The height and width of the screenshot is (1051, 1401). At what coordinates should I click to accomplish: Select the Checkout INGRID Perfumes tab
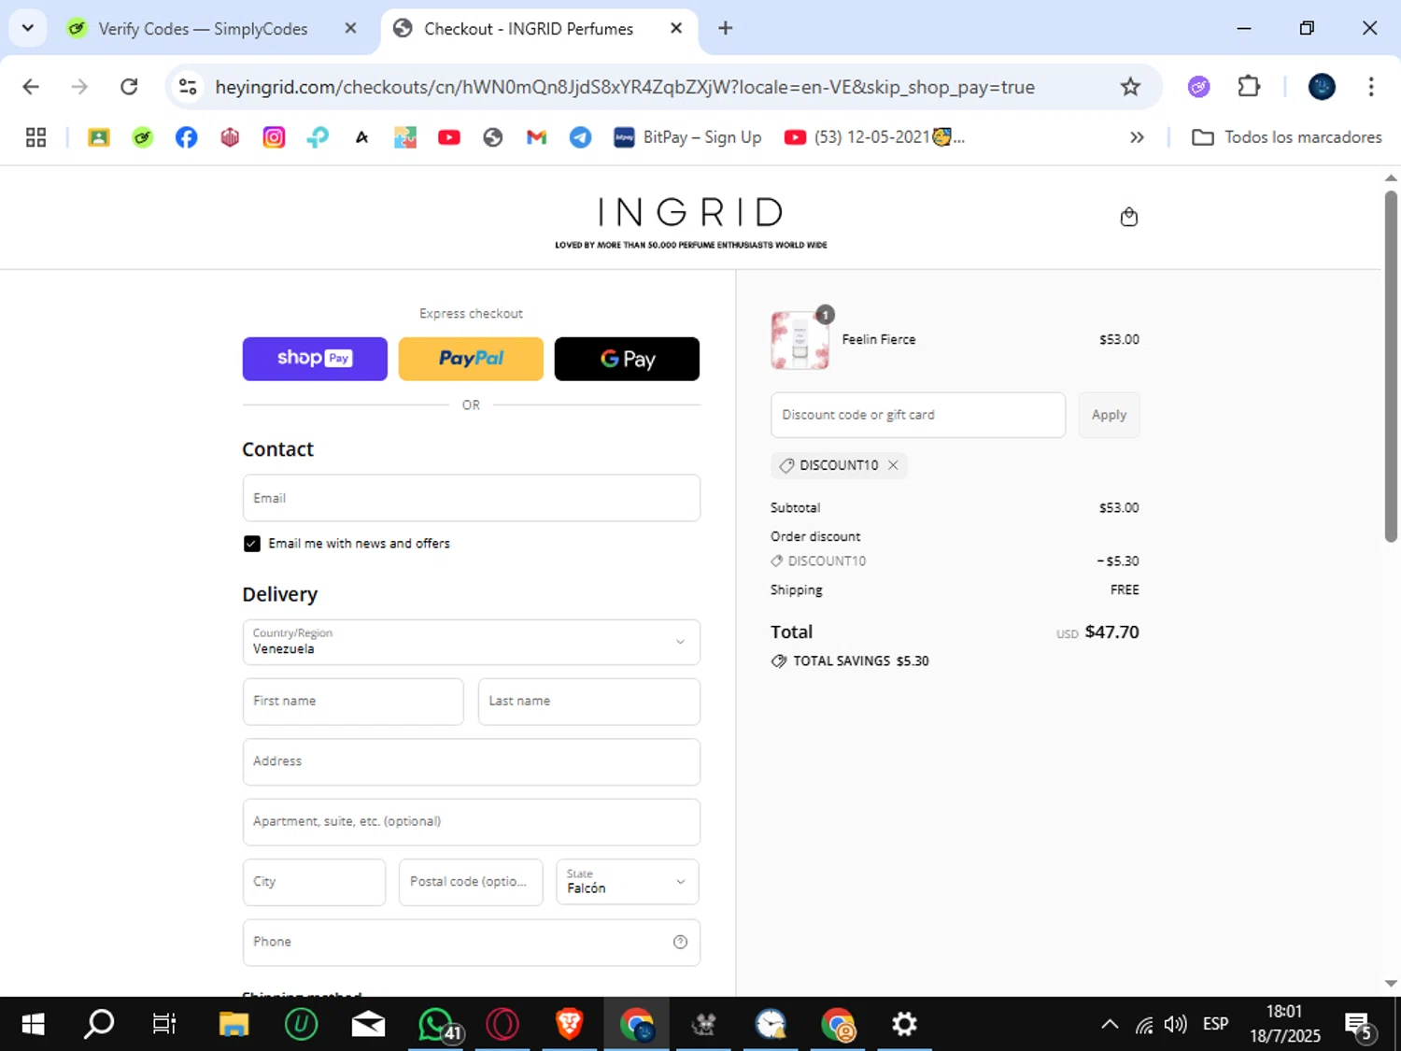coord(529,29)
